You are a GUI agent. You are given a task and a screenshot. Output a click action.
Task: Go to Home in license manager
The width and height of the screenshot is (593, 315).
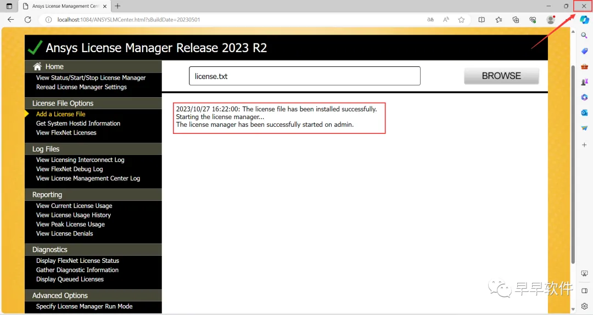pos(54,66)
